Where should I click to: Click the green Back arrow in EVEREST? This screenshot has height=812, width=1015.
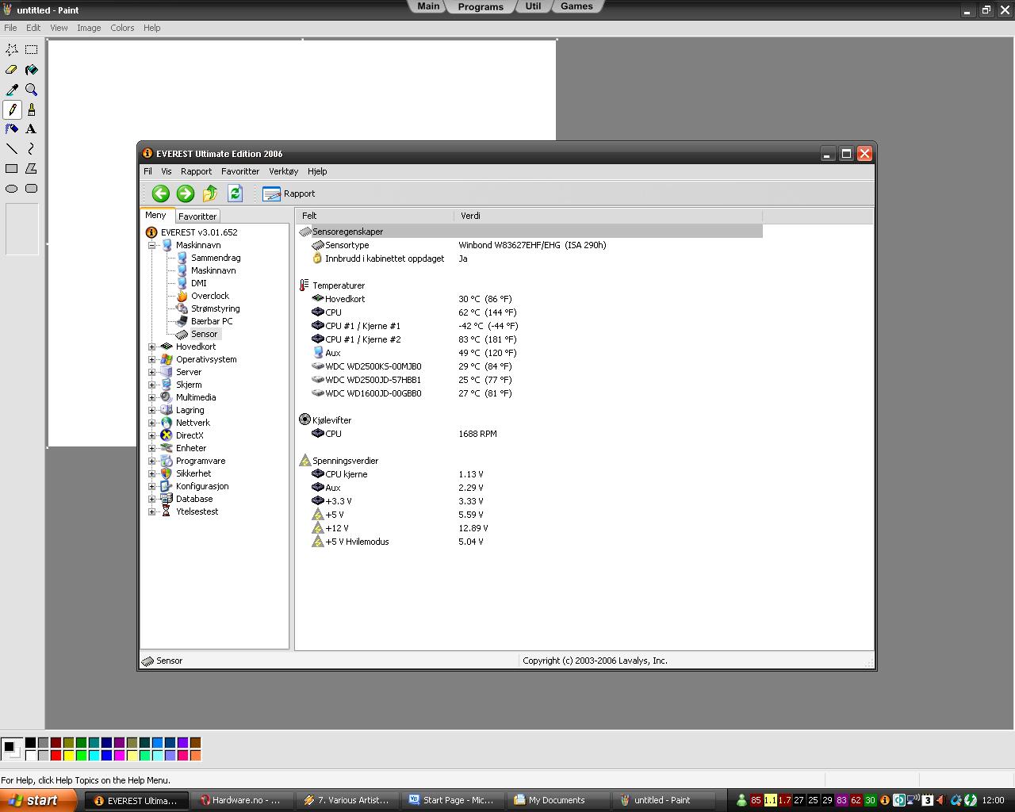pos(161,193)
